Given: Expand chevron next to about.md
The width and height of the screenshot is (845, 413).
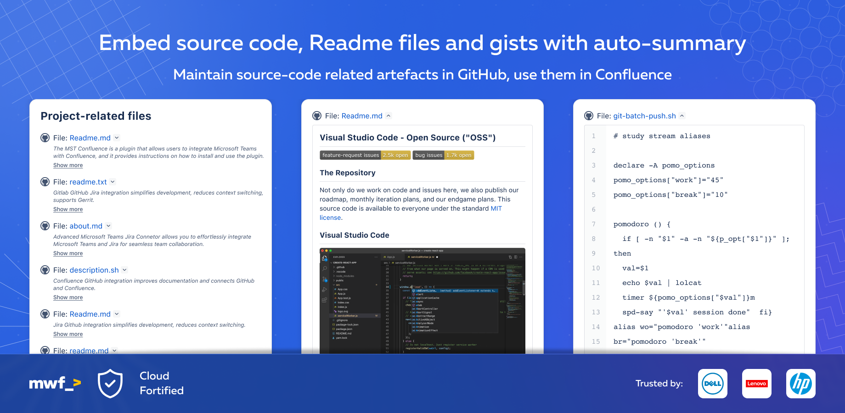Looking at the screenshot, I should pyautogui.click(x=108, y=226).
